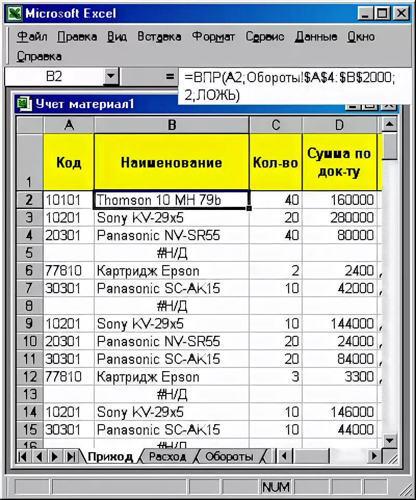Click the NUM indicator in status bar
The height and width of the screenshot is (500, 416).
(x=276, y=486)
